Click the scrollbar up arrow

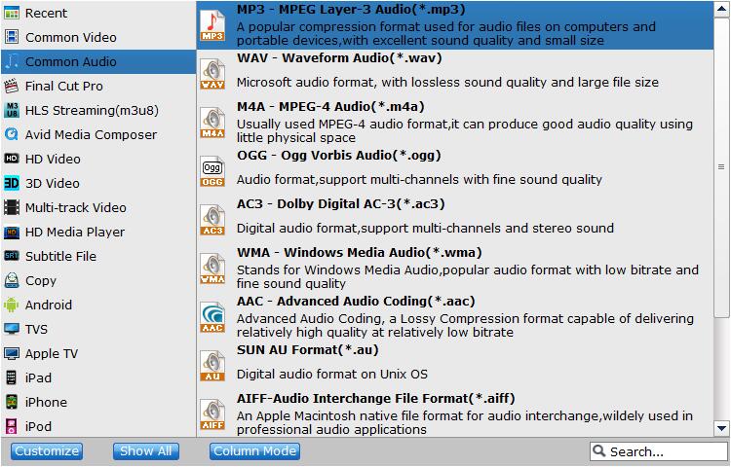pos(721,10)
